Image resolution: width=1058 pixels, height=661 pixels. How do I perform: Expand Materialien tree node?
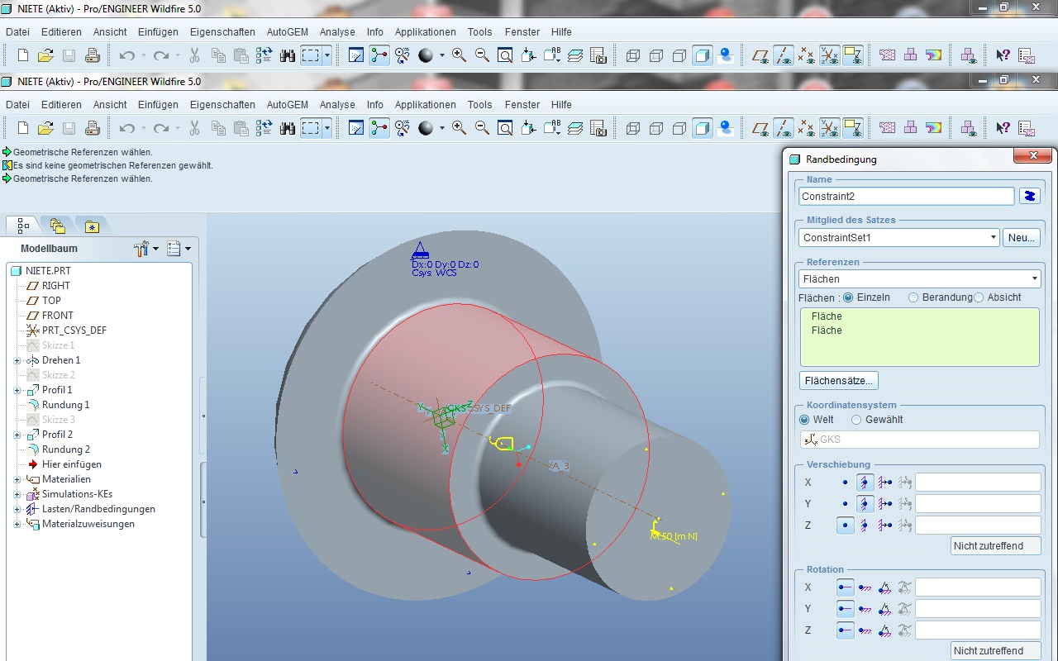point(17,480)
